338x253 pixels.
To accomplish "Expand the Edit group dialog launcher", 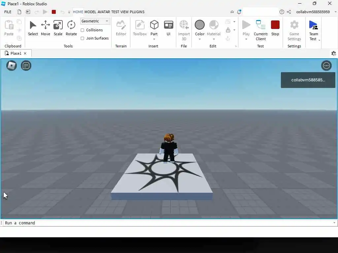I will click(236, 46).
